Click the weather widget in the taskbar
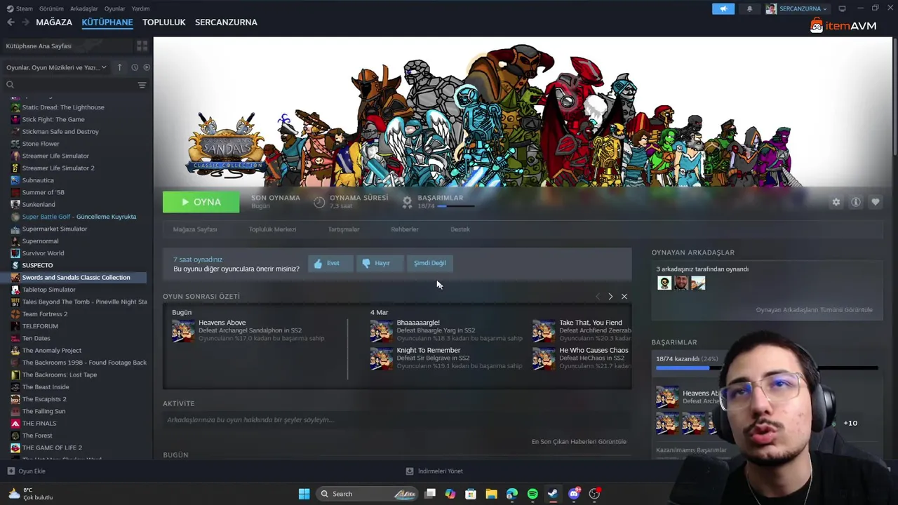 pos(31,494)
